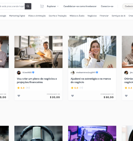Open the shopping cart icon
The width and height of the screenshot is (133, 141).
[x=42, y=6]
